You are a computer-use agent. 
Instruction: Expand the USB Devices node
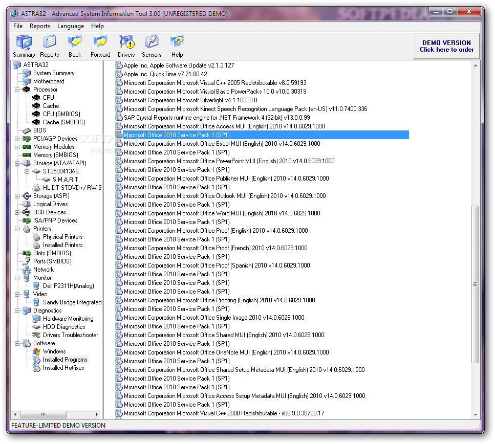pyautogui.click(x=17, y=212)
